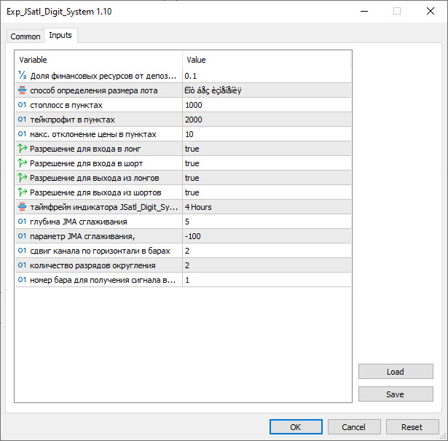448x441 pixels.
Task: Edit the signal bar number value 1
Action: [x=267, y=280]
